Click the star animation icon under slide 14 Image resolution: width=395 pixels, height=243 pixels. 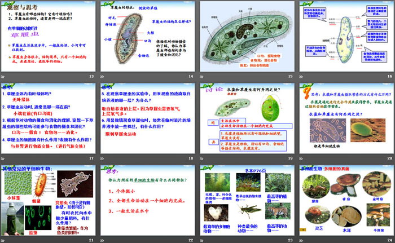click(x=102, y=77)
